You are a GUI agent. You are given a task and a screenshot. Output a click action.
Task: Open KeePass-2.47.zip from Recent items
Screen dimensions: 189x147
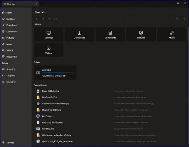50,97
